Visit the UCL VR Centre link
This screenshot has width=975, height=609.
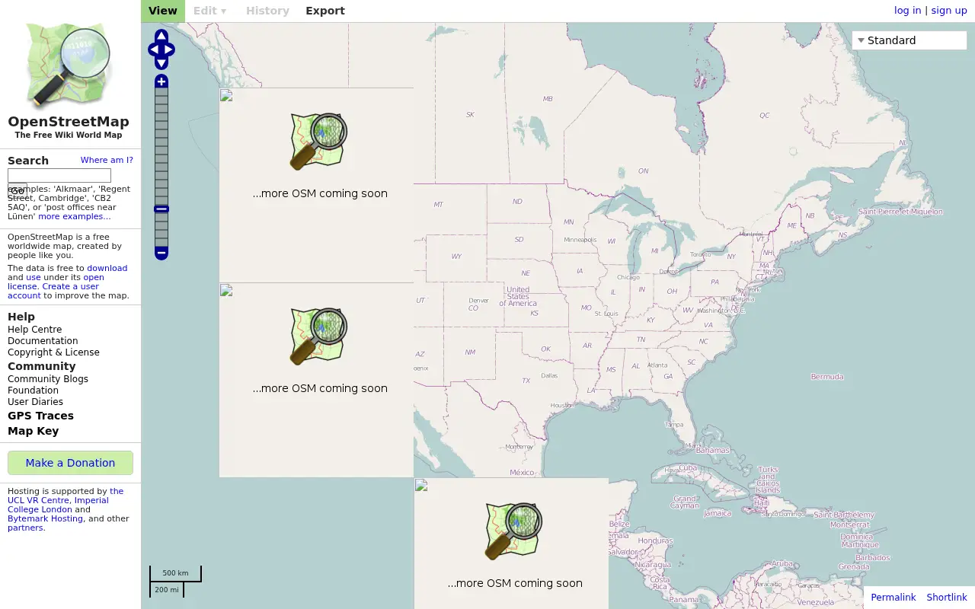pyautogui.click(x=66, y=496)
